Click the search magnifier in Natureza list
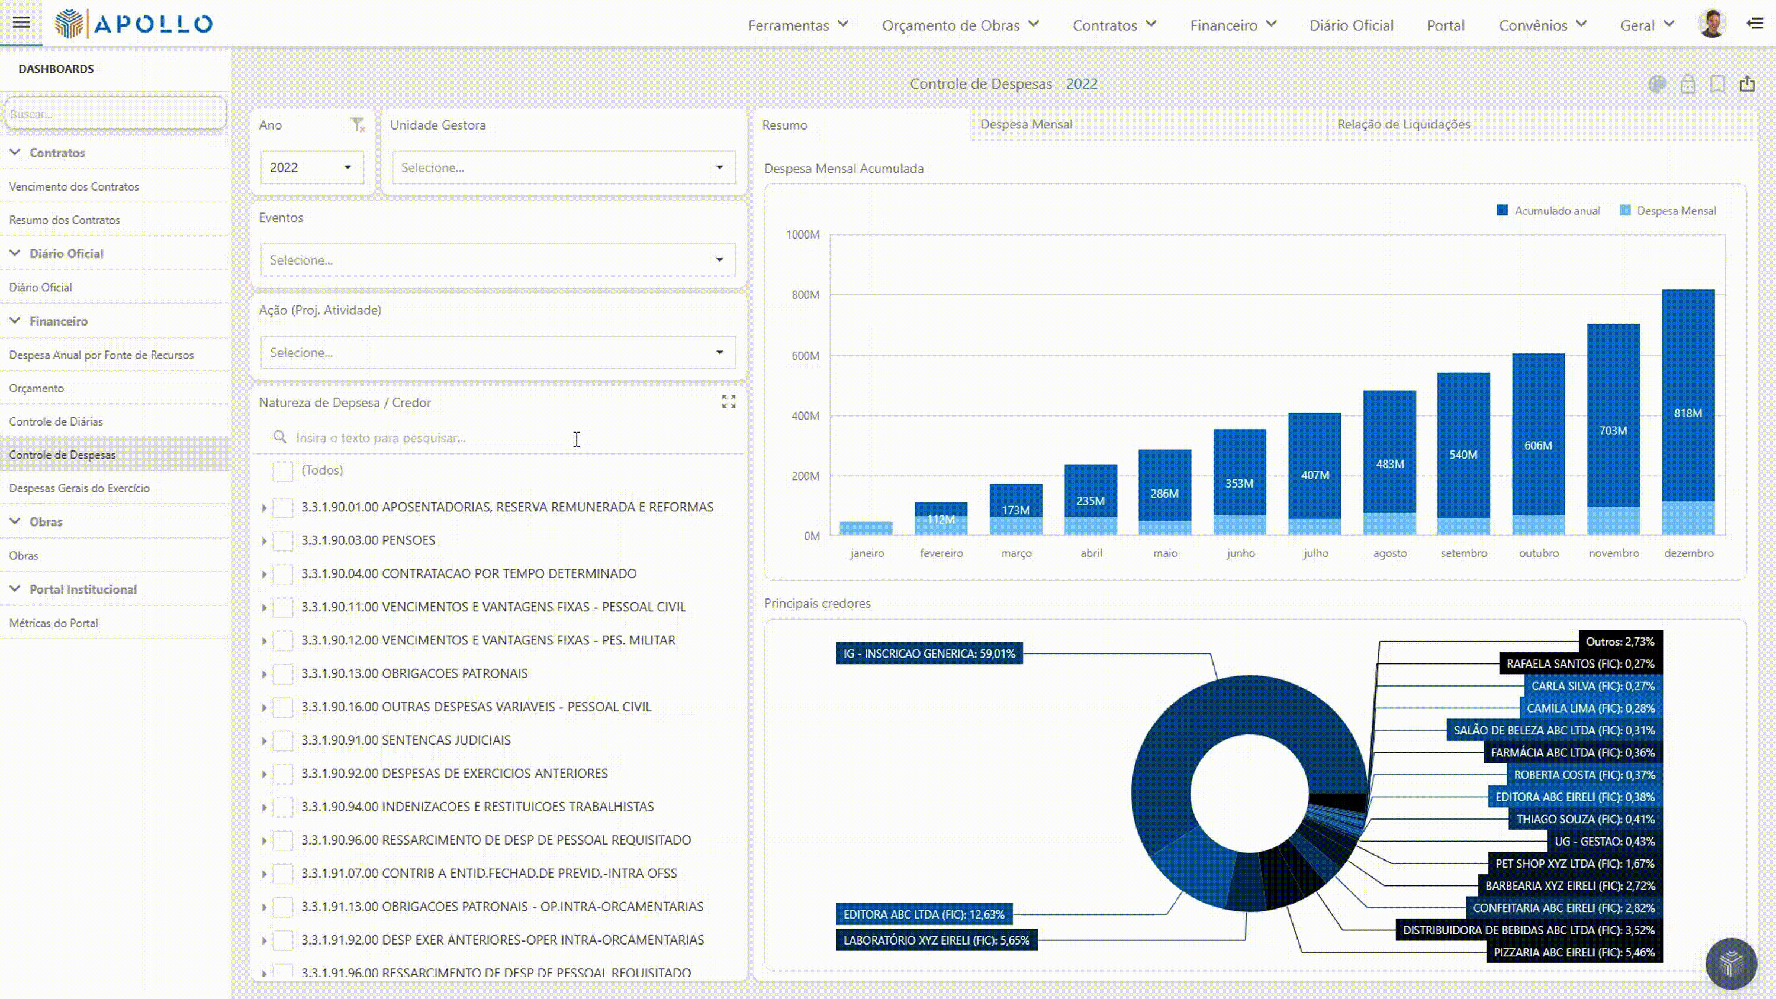Image resolution: width=1776 pixels, height=999 pixels. click(x=280, y=437)
